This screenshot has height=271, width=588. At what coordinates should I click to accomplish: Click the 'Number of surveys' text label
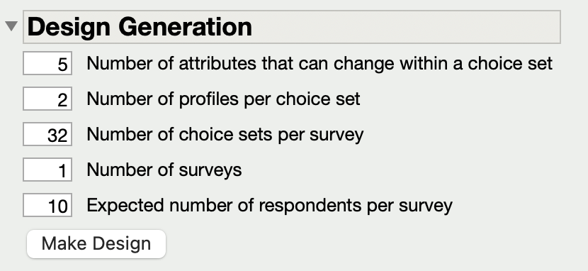point(164,170)
